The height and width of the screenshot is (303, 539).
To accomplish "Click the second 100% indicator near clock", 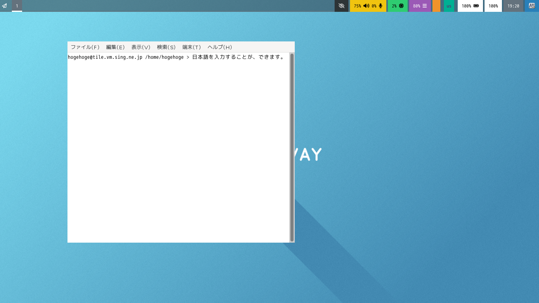I will (493, 6).
